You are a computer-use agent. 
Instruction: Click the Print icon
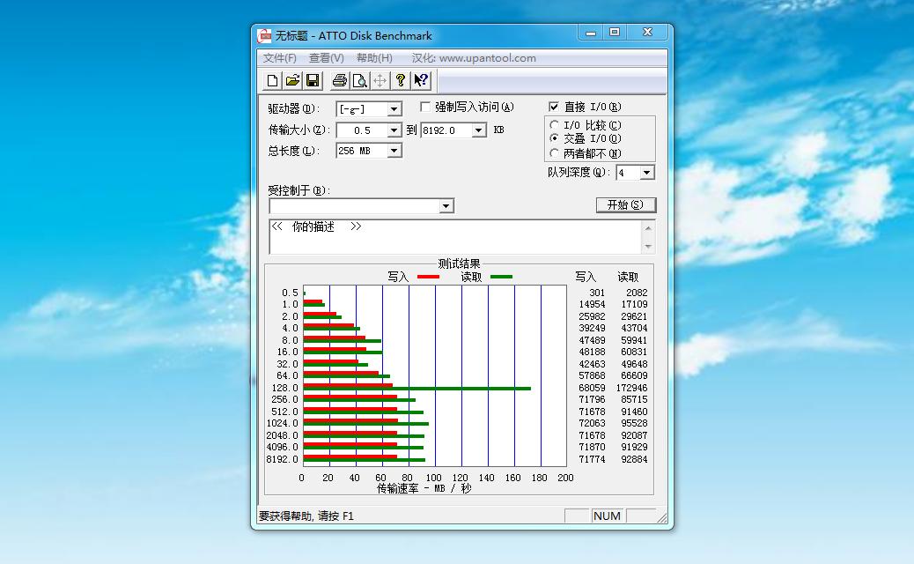point(339,80)
